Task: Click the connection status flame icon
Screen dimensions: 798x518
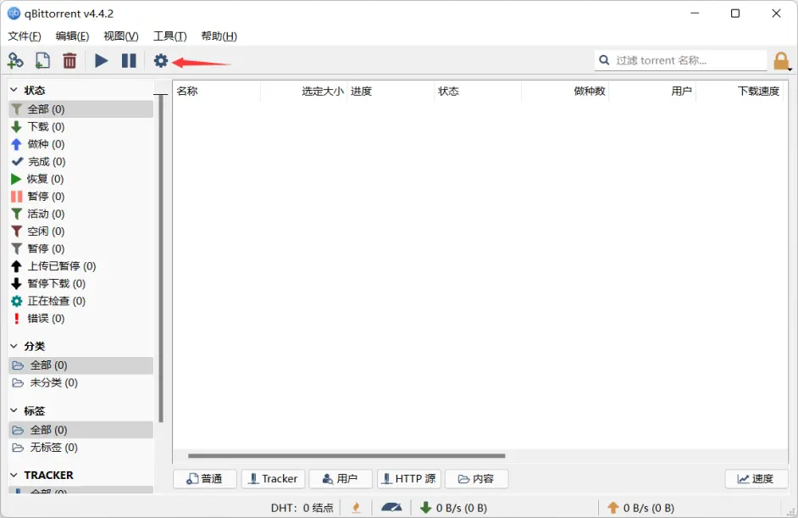Action: (357, 507)
